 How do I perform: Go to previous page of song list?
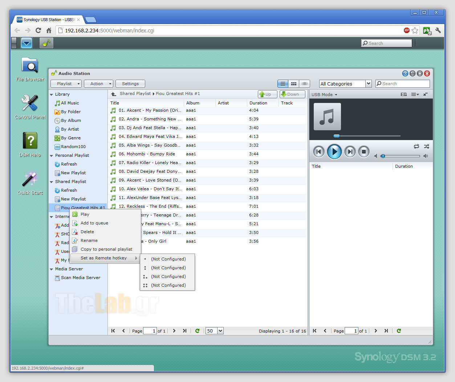[123, 331]
